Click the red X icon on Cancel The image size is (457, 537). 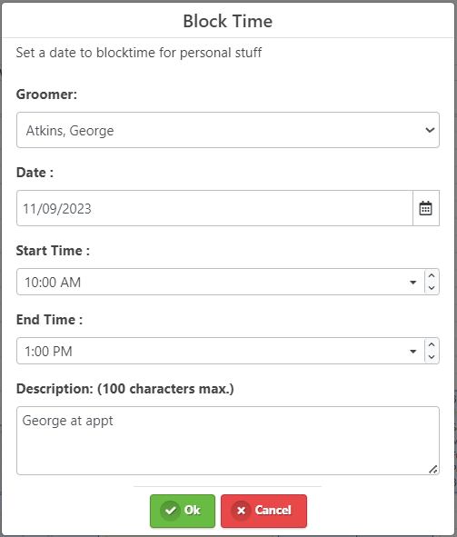(x=241, y=511)
